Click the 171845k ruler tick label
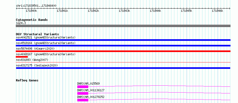The height and width of the screenshot is (103, 238). [186, 11]
